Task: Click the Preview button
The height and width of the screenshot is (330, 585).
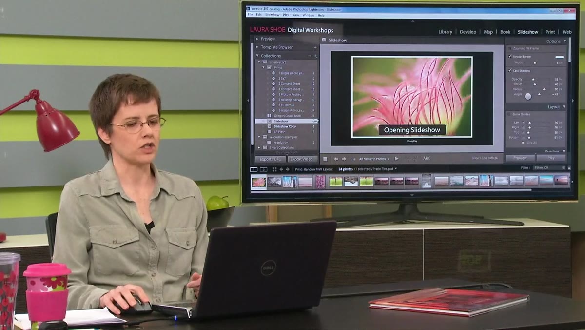Action: (x=520, y=158)
